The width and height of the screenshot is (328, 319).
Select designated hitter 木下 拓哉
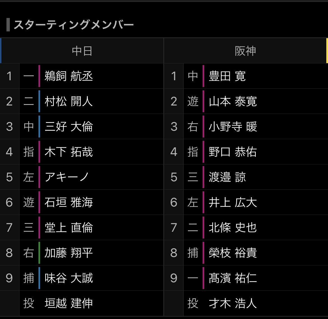pos(69,152)
